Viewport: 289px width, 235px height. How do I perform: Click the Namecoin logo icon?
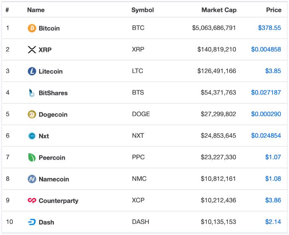click(32, 179)
